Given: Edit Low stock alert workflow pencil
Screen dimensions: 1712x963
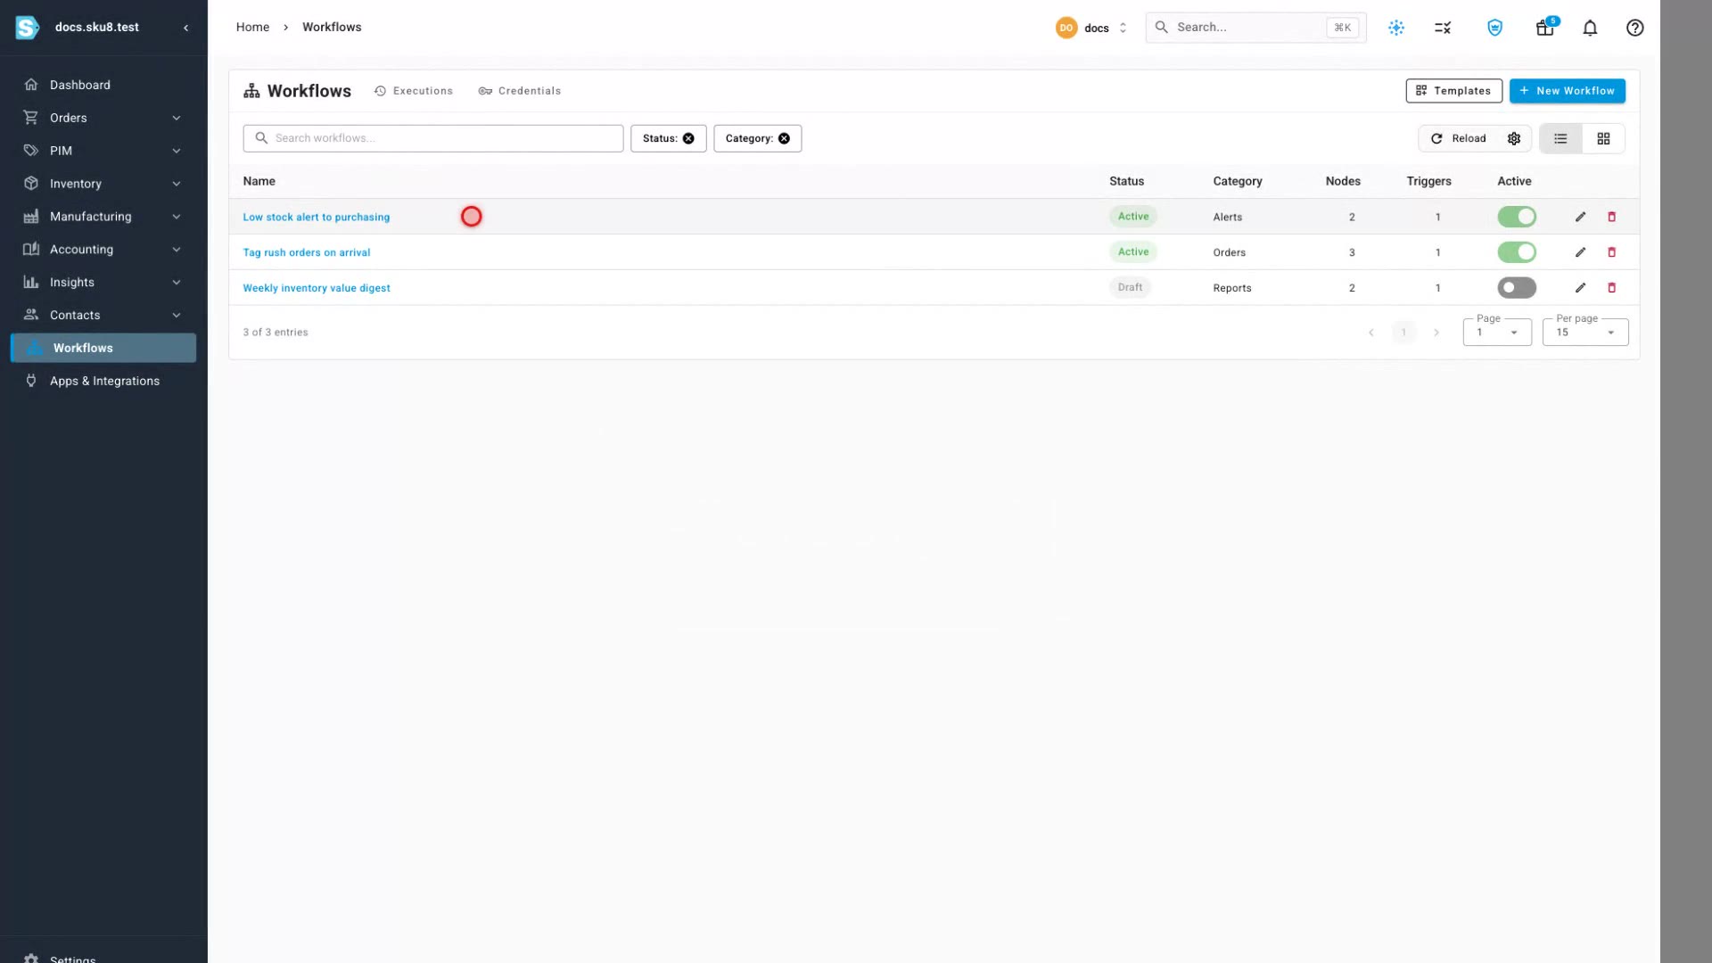Looking at the screenshot, I should (1580, 217).
